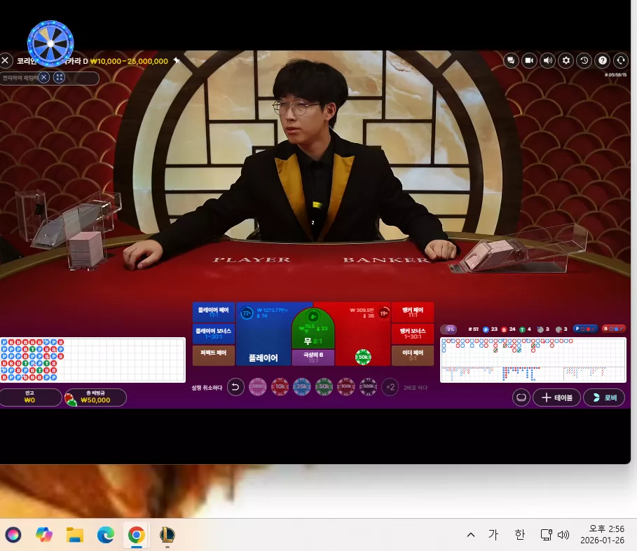Screen dimensions: 637x551
Task: Click the undo arrow button
Action: point(235,387)
